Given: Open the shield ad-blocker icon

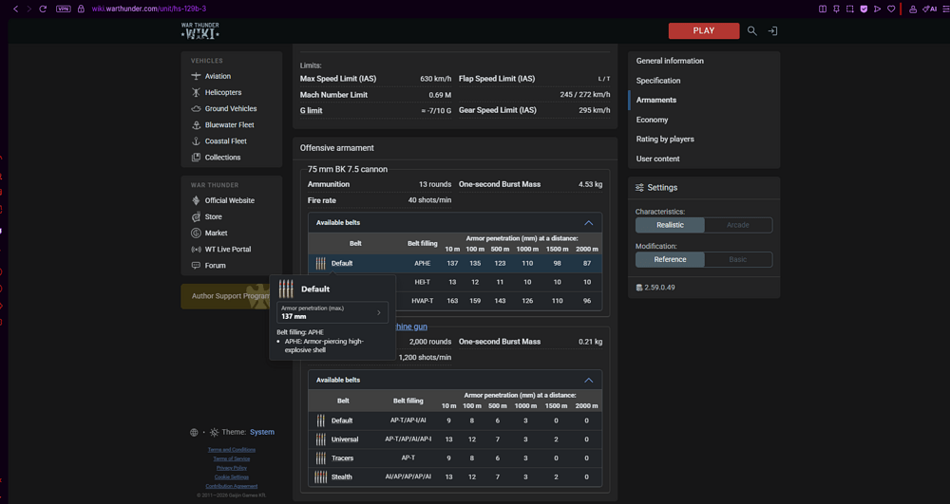Looking at the screenshot, I should [x=864, y=9].
